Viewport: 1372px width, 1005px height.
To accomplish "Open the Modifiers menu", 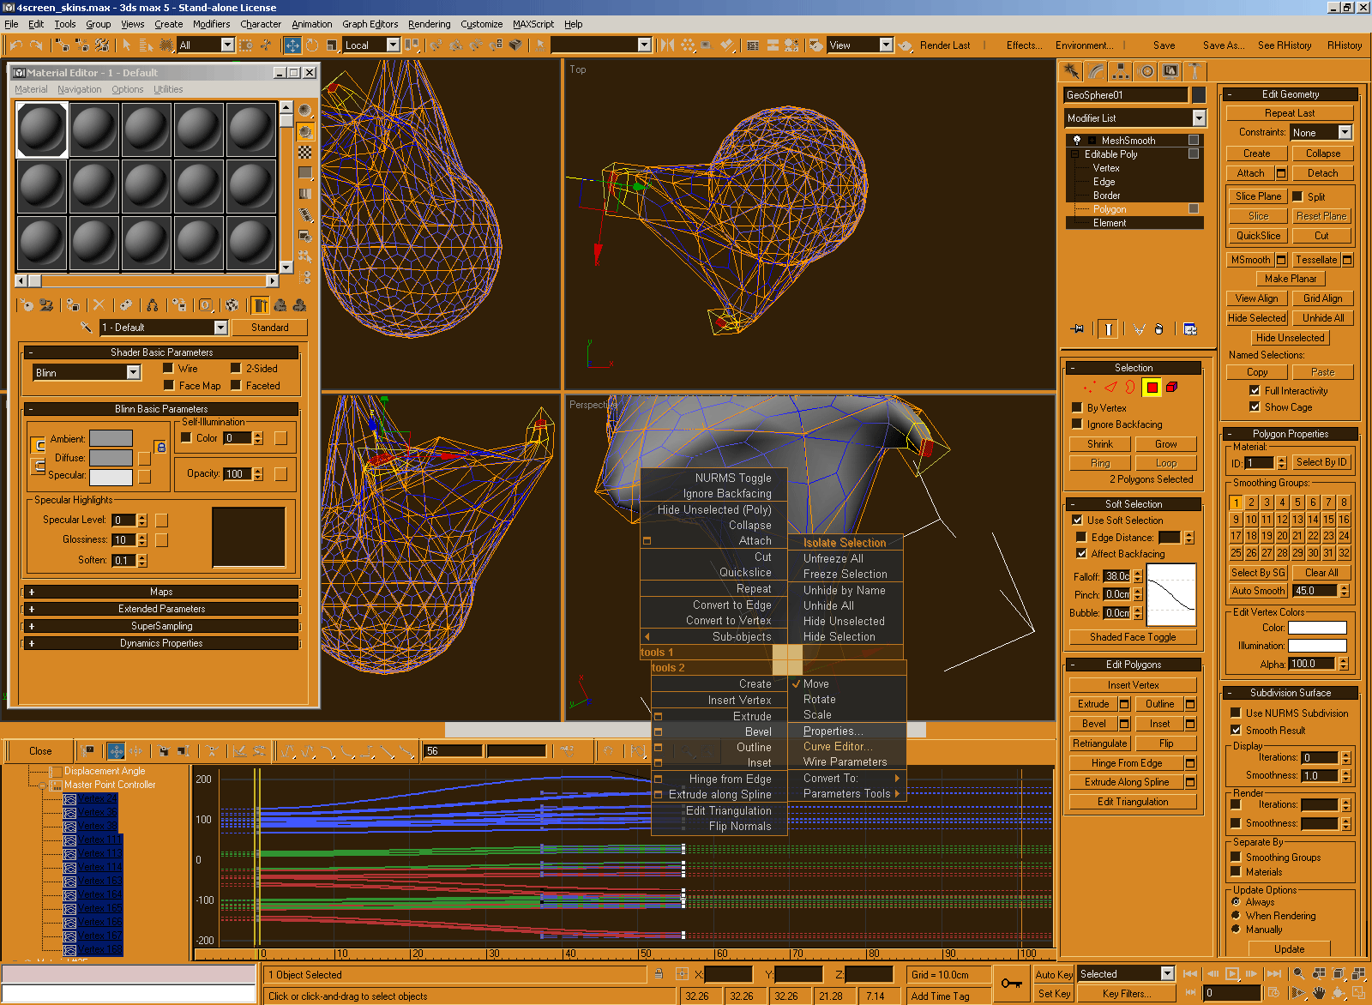I will pos(211,24).
